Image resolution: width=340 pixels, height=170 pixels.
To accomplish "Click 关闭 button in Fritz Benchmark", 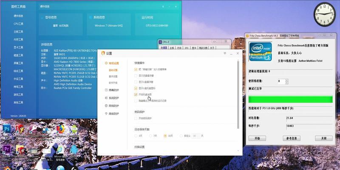I will [x=324, y=139].
